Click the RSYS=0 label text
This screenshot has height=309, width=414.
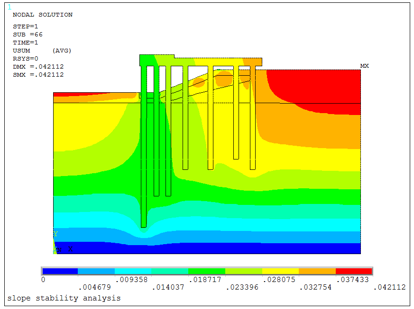[26, 58]
